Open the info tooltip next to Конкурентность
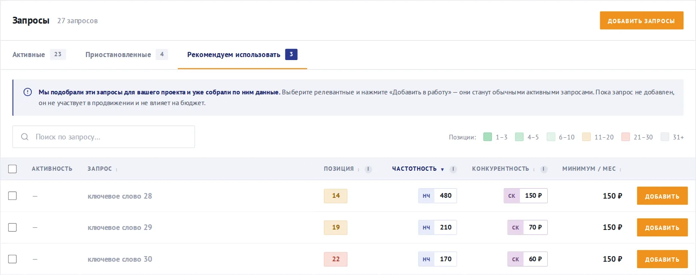This screenshot has height=275, width=696. coord(543,169)
